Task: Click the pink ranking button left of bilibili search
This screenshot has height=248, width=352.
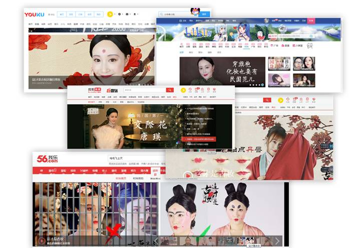Action: 273,36
